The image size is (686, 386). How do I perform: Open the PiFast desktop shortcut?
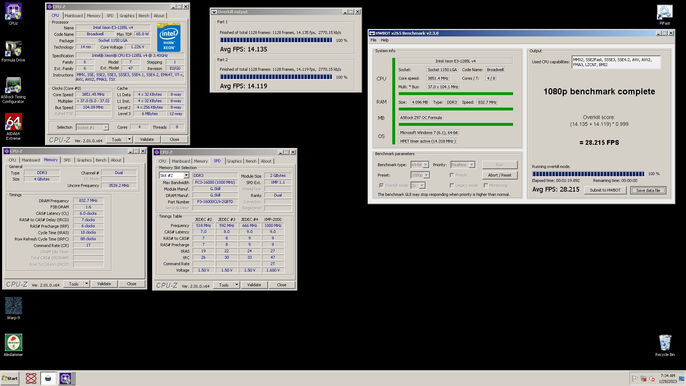665,15
